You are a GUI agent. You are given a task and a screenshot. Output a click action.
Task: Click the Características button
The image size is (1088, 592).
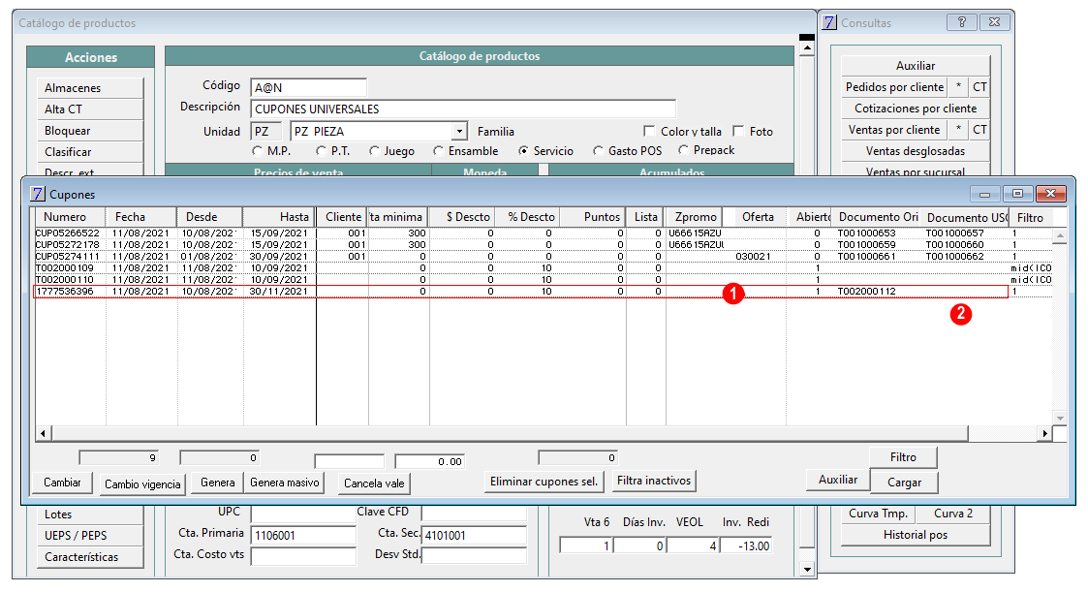pos(90,556)
